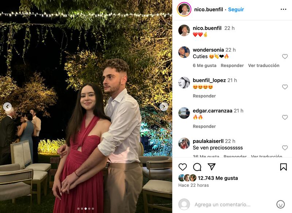Open the emoji picker smiley icon
Image resolution: width=292 pixels, height=213 pixels.
(280, 205)
